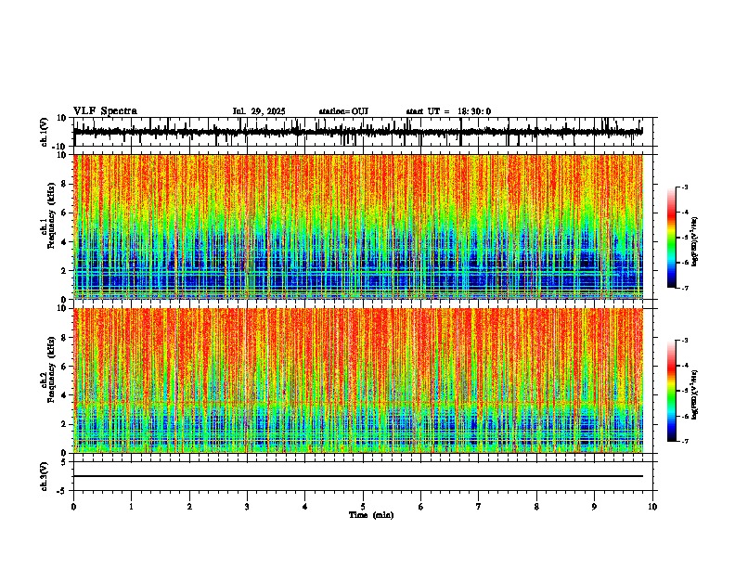735x568 pixels.
Task: Click time axis tick label "7"
Action: click(479, 507)
